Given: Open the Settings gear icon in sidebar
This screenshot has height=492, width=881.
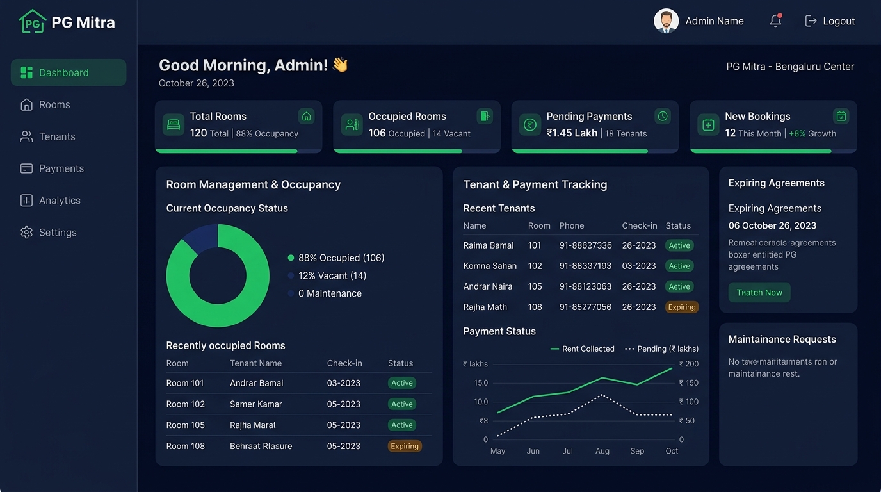Looking at the screenshot, I should tap(26, 233).
